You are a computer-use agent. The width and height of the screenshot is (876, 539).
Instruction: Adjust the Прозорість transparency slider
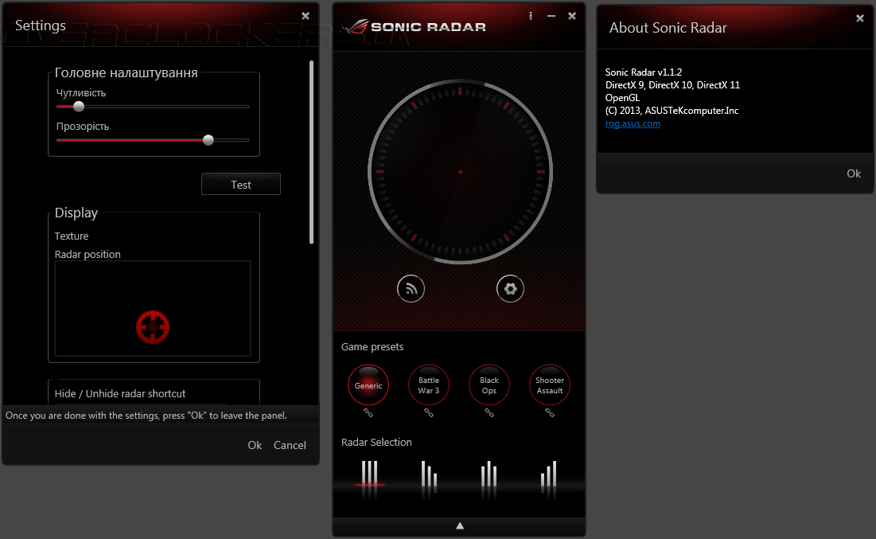(x=153, y=140)
